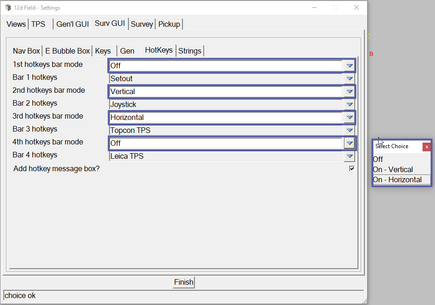The width and height of the screenshot is (435, 305).
Task: Expand Bar 1 hotkeys dropdown arrow
Action: [x=350, y=79]
